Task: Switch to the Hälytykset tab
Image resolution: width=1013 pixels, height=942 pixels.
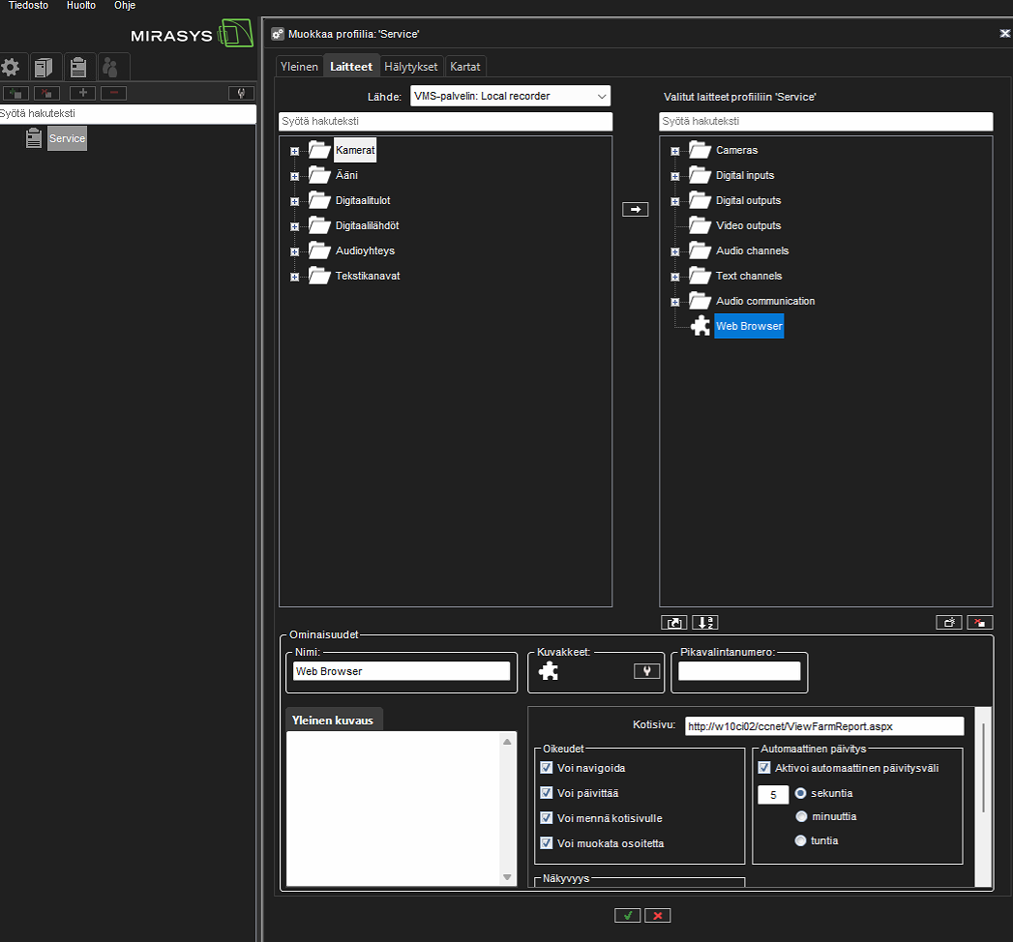Action: [x=410, y=66]
